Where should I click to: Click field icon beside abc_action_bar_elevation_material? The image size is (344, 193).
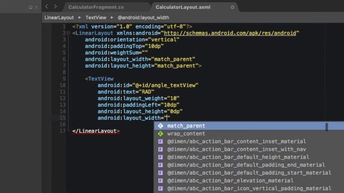pyautogui.click(x=161, y=181)
